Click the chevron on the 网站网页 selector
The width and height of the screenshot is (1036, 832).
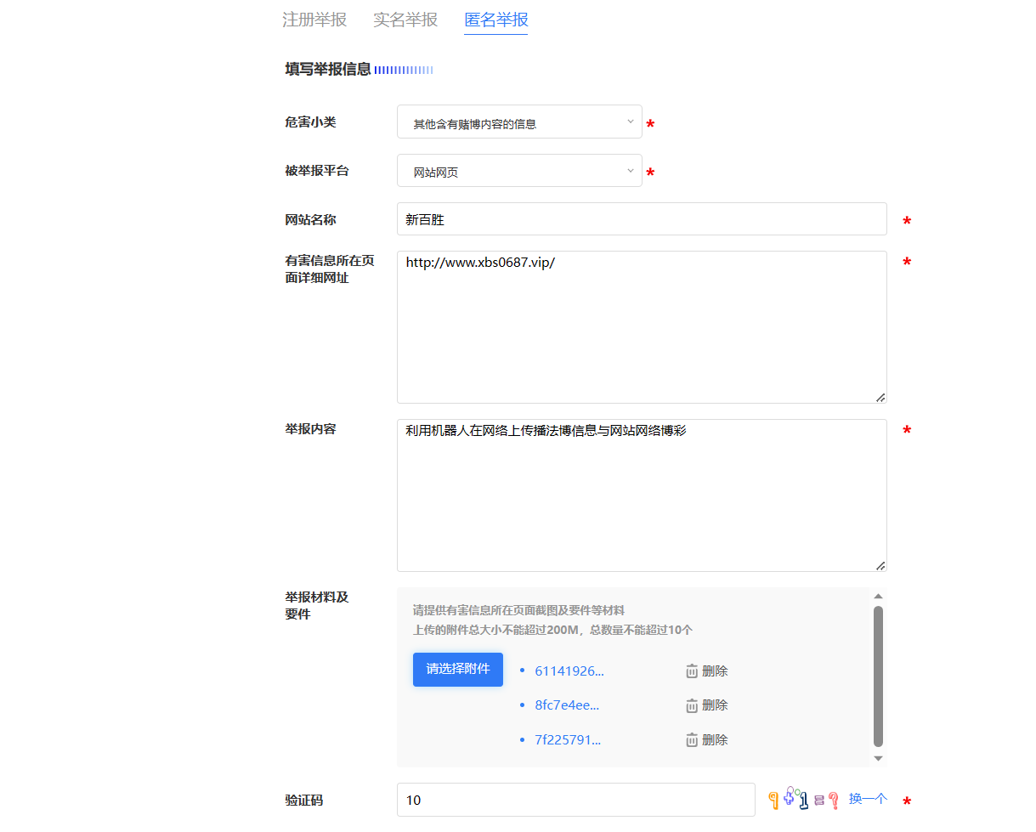pos(631,170)
